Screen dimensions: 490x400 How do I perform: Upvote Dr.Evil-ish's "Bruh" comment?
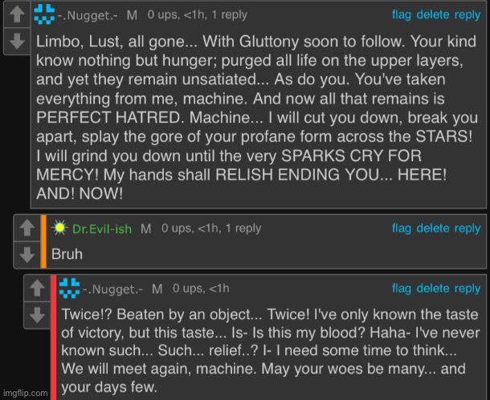click(26, 228)
